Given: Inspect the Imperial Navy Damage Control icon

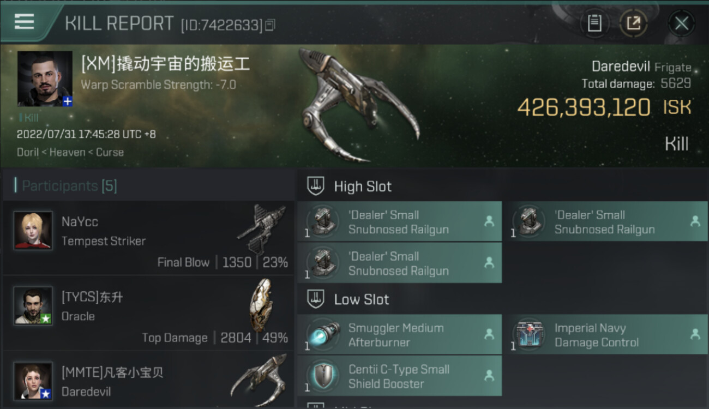Looking at the screenshot, I should 529,334.
